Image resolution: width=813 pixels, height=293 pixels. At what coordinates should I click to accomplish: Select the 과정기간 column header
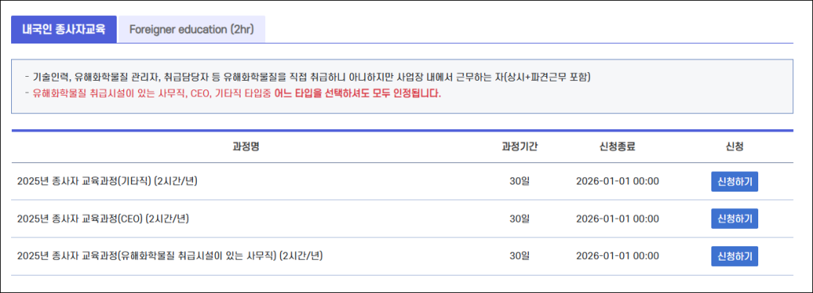point(519,146)
